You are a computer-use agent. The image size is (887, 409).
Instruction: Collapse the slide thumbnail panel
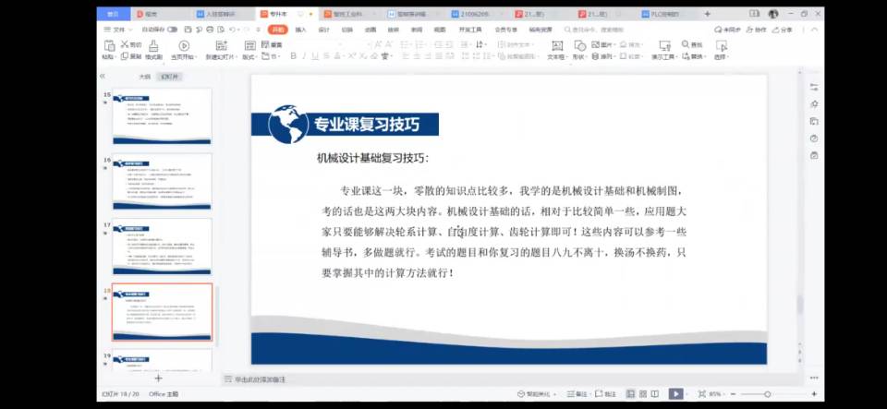[103, 77]
